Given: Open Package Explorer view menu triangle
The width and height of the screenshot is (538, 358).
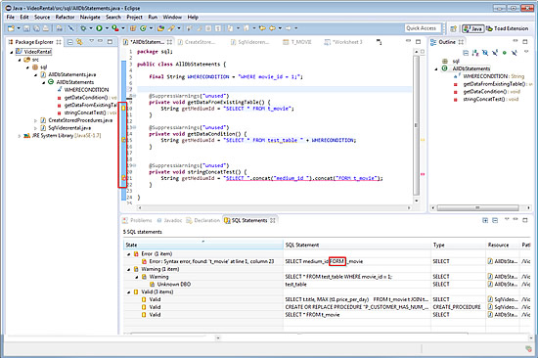Looking at the screenshot, I should pos(91,41).
